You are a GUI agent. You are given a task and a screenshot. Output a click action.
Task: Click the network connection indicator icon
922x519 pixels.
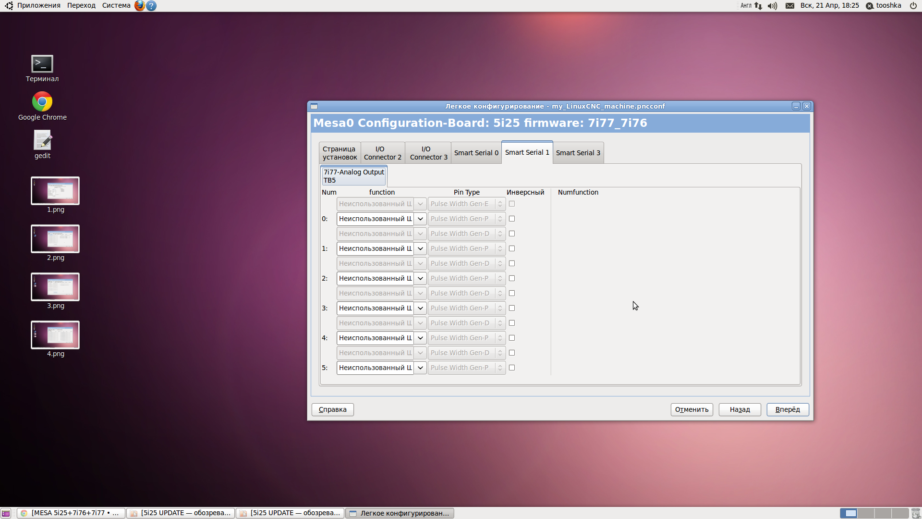pos(758,6)
